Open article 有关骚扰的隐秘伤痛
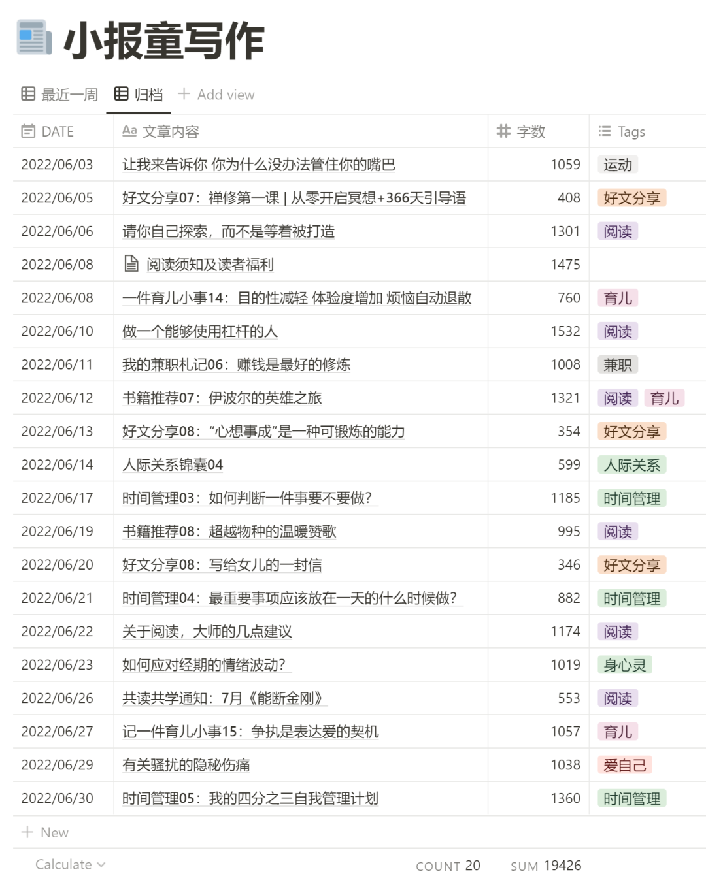Image resolution: width=706 pixels, height=891 pixels. [186, 764]
